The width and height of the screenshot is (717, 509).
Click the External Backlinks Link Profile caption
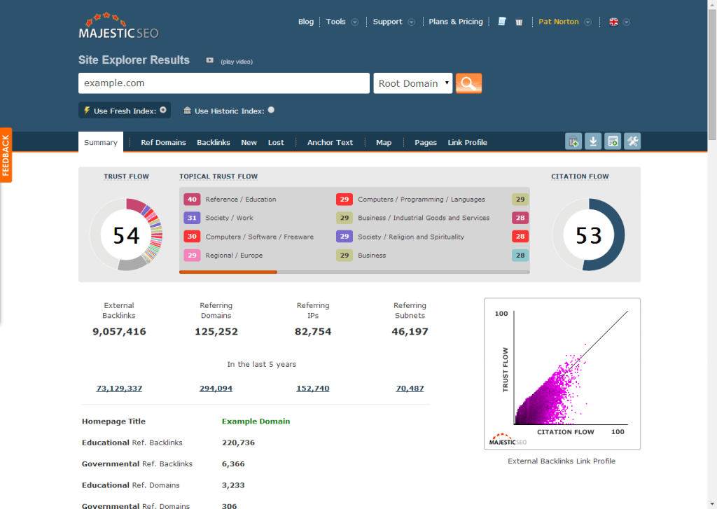click(562, 461)
